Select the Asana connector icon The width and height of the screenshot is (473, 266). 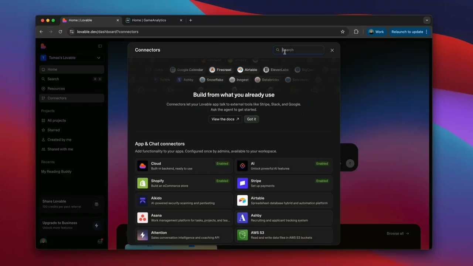tap(143, 218)
